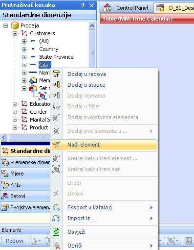
Task: Click the Osvježi refresh icon
Action: click(x=56, y=232)
